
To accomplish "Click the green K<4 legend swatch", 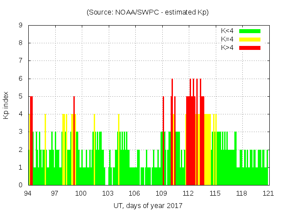I will pos(250,31).
